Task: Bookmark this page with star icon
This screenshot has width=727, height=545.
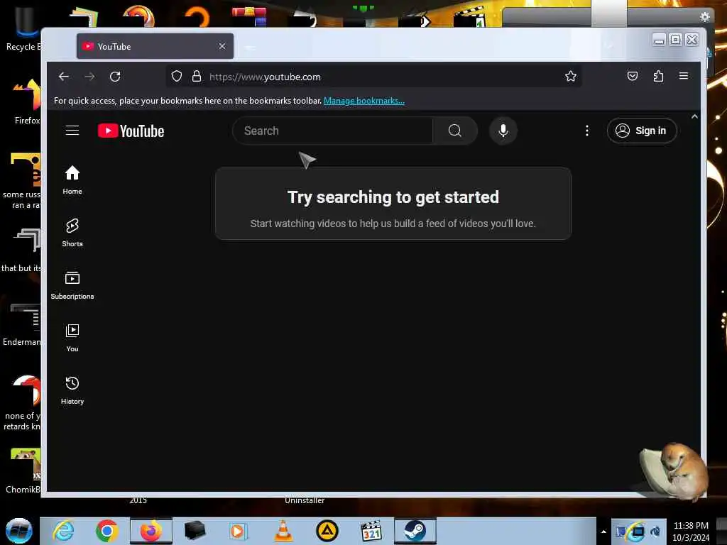Action: click(x=571, y=77)
